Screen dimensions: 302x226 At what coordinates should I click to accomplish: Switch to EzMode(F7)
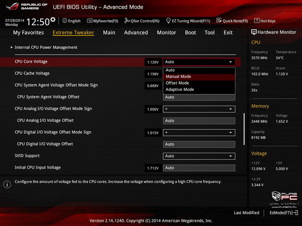(x=280, y=213)
